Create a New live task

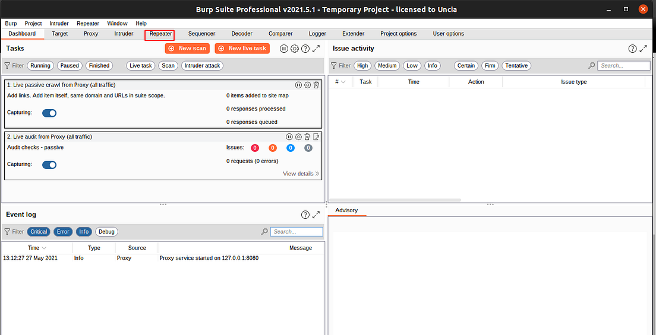coord(242,49)
